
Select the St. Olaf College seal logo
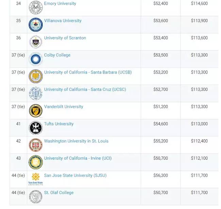36,197
